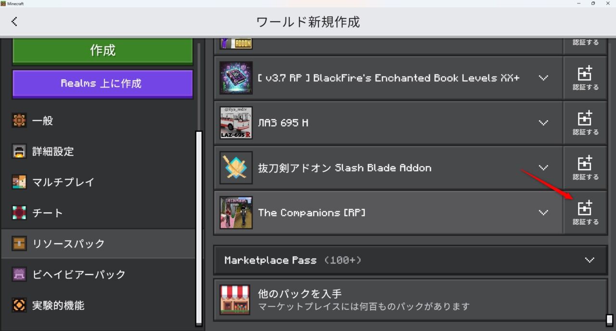
Task: Click the marketplace stall icon
Action: (x=235, y=300)
